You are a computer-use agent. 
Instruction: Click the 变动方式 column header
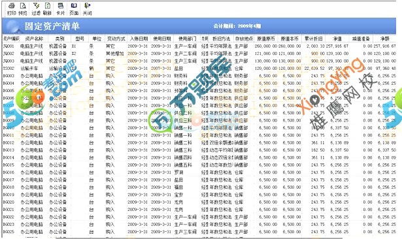coord(116,39)
